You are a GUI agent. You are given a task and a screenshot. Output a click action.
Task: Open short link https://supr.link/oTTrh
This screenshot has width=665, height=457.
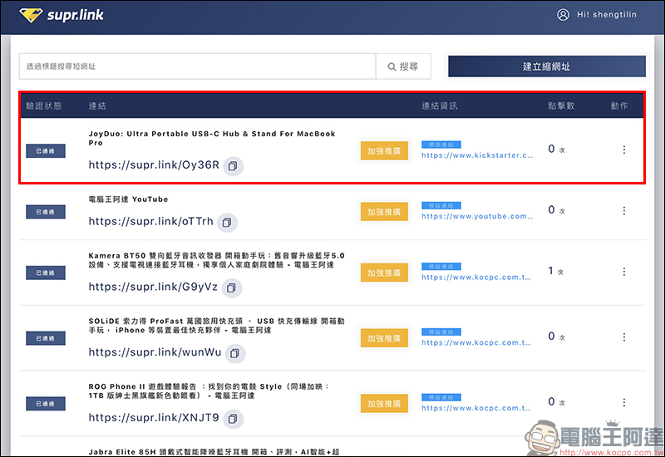(151, 221)
